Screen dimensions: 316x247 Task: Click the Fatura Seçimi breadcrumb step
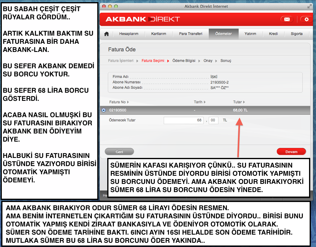[153, 61]
